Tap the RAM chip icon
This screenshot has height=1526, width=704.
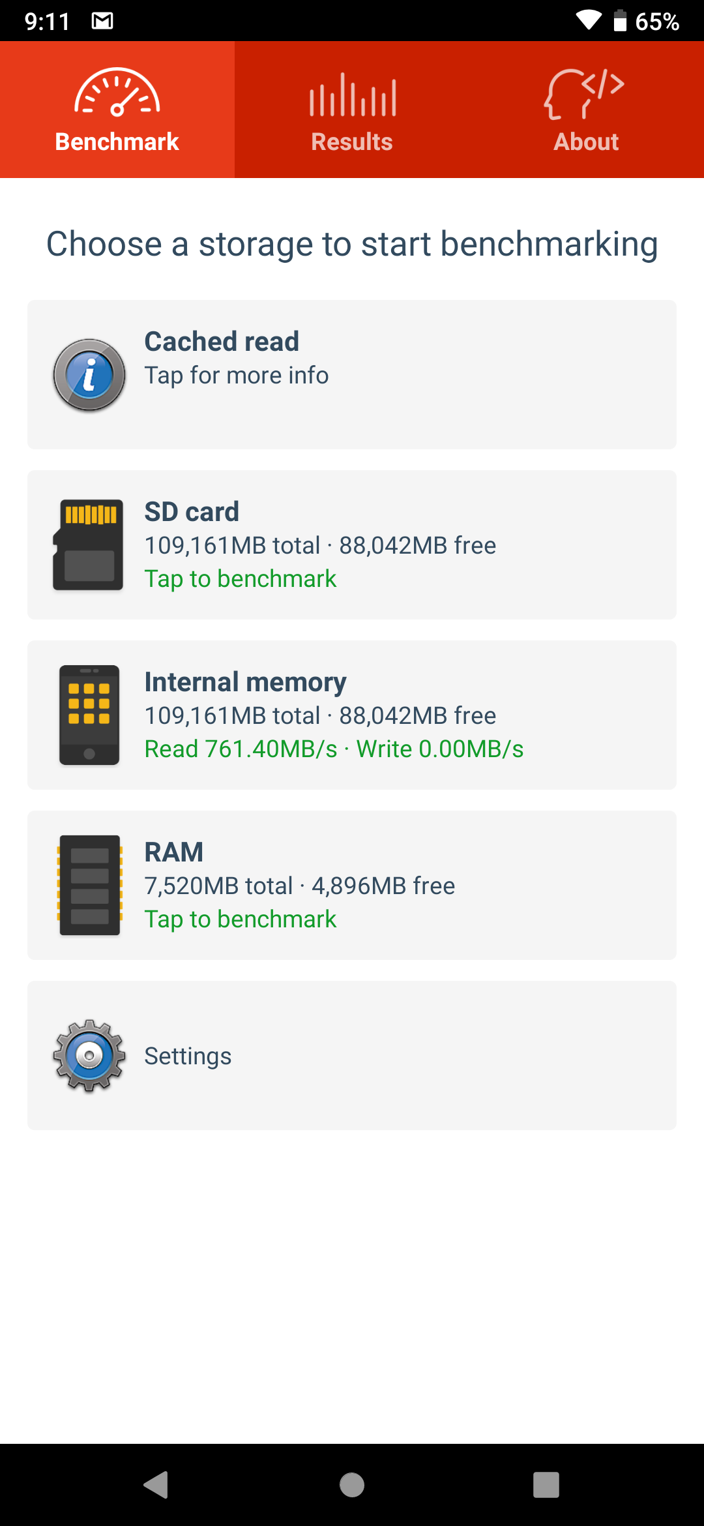click(89, 885)
